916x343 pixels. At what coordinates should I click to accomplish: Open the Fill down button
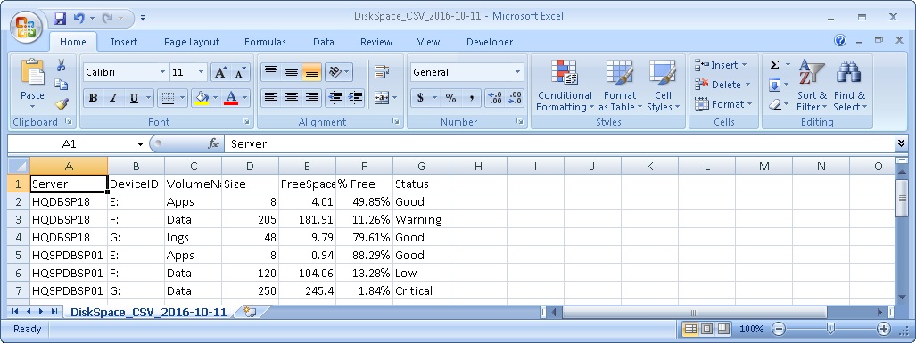tap(774, 86)
